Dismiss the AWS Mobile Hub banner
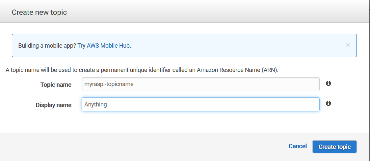Image resolution: width=370 pixels, height=161 pixels. pyautogui.click(x=348, y=45)
